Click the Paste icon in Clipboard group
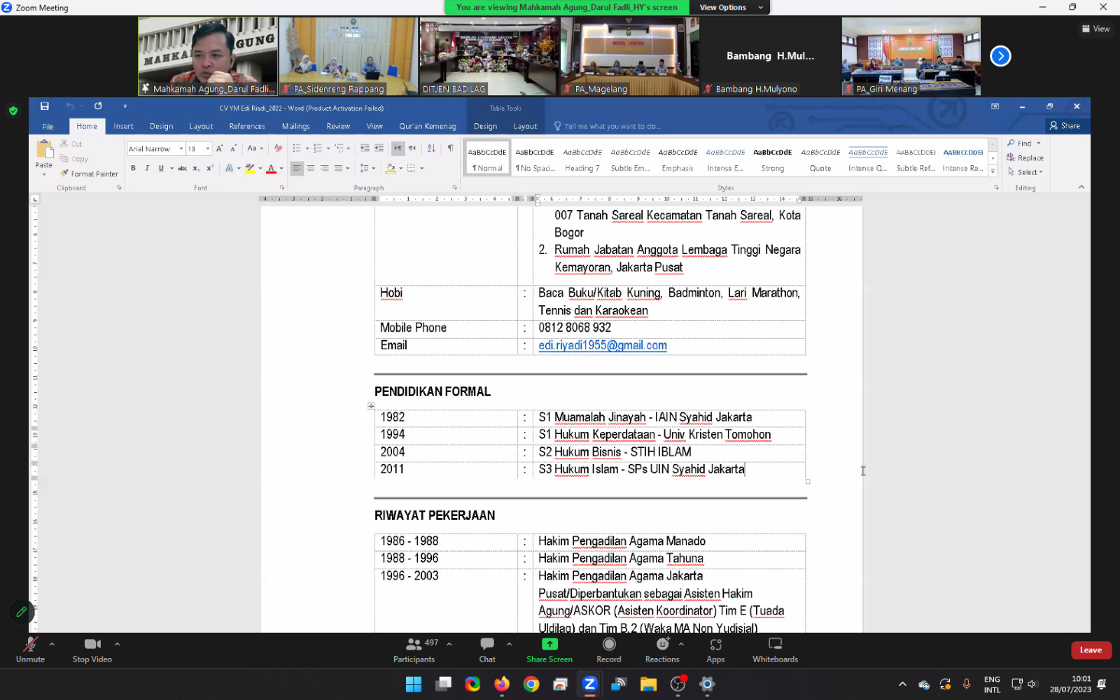 point(44,150)
